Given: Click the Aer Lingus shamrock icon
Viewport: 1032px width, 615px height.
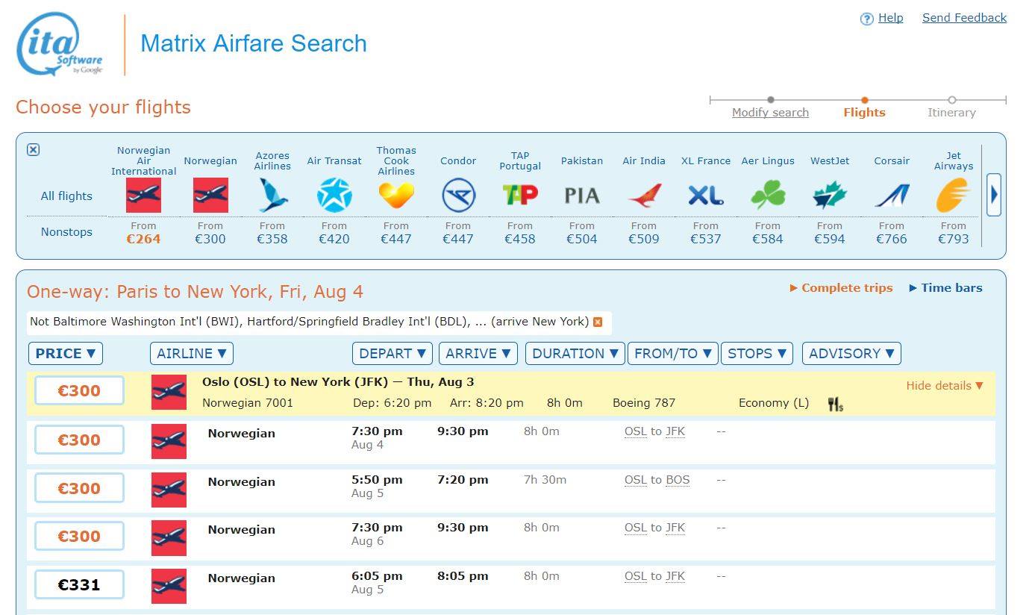Looking at the screenshot, I should [x=767, y=196].
